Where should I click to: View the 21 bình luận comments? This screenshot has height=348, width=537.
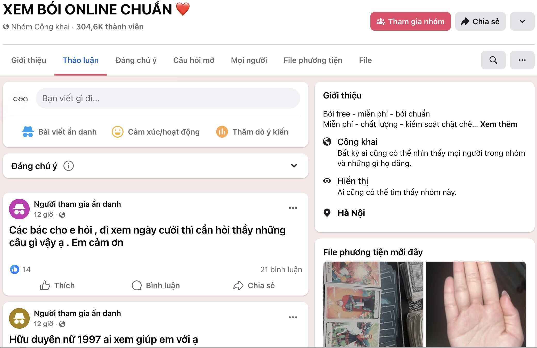(x=281, y=269)
